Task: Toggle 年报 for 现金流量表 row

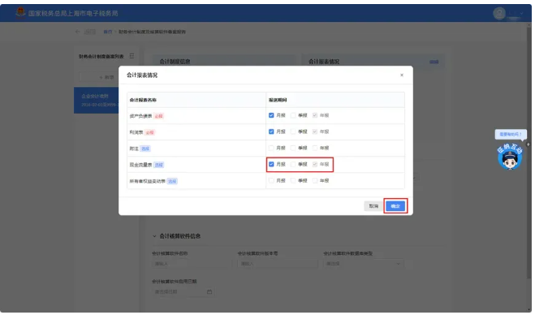Action: (x=315, y=165)
